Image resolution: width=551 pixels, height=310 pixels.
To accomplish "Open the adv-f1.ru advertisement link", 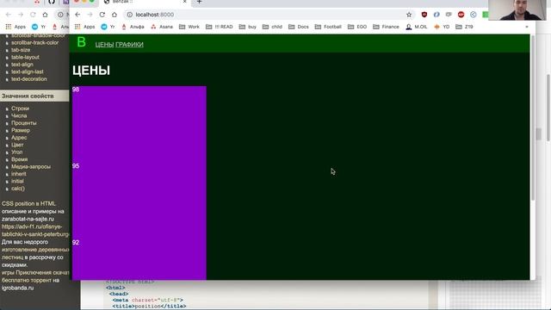I will pyautogui.click(x=35, y=231).
